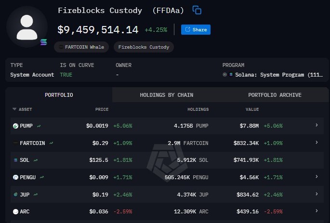Click the ASSET filter icon
330x223 pixels.
[14, 109]
